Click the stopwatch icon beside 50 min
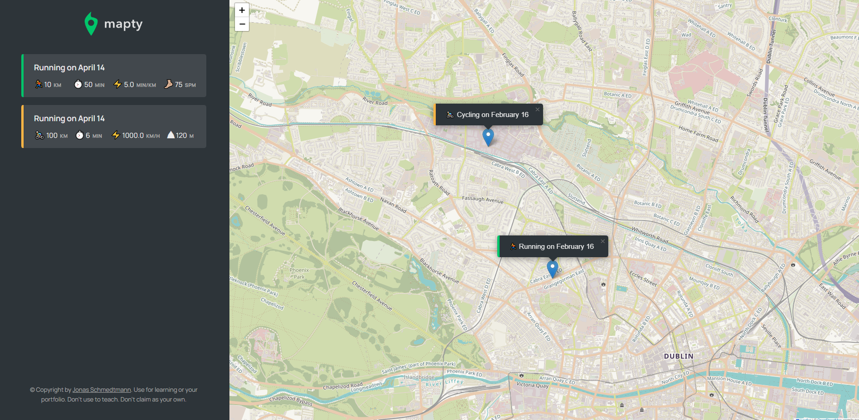859x420 pixels. click(78, 84)
